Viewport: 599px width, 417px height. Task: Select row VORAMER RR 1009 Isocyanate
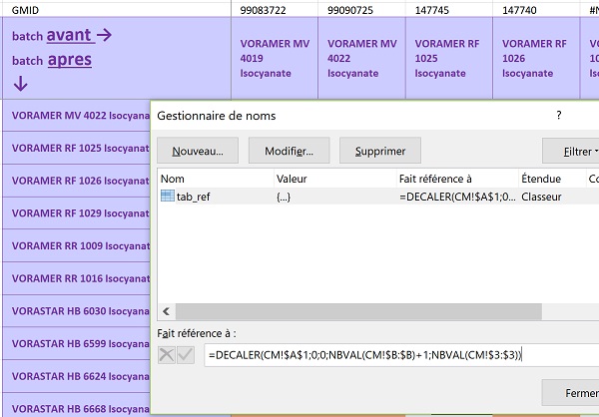point(77,245)
